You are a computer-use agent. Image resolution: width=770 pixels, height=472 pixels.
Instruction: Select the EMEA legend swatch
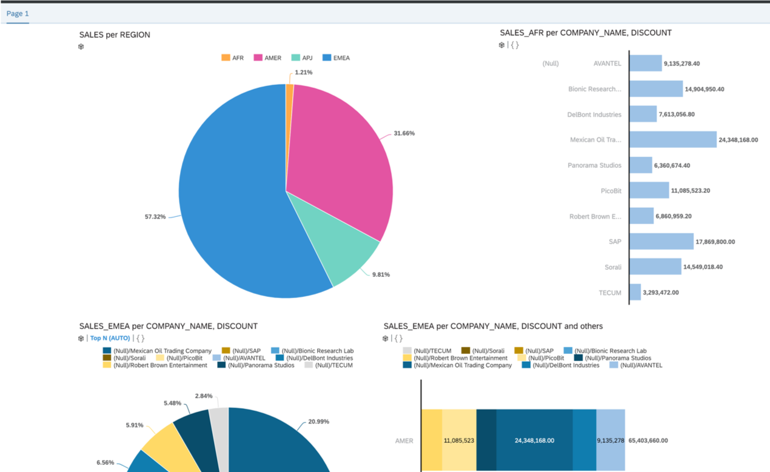[x=327, y=58]
